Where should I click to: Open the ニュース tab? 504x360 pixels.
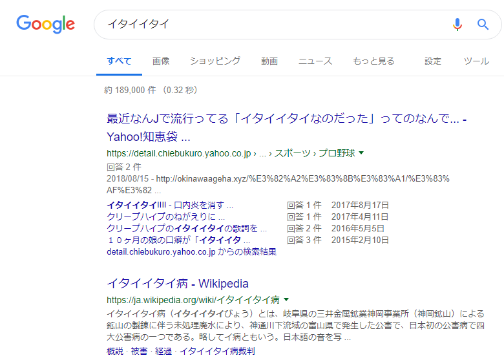point(315,61)
